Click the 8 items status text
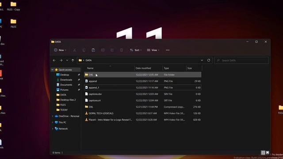 56,153
